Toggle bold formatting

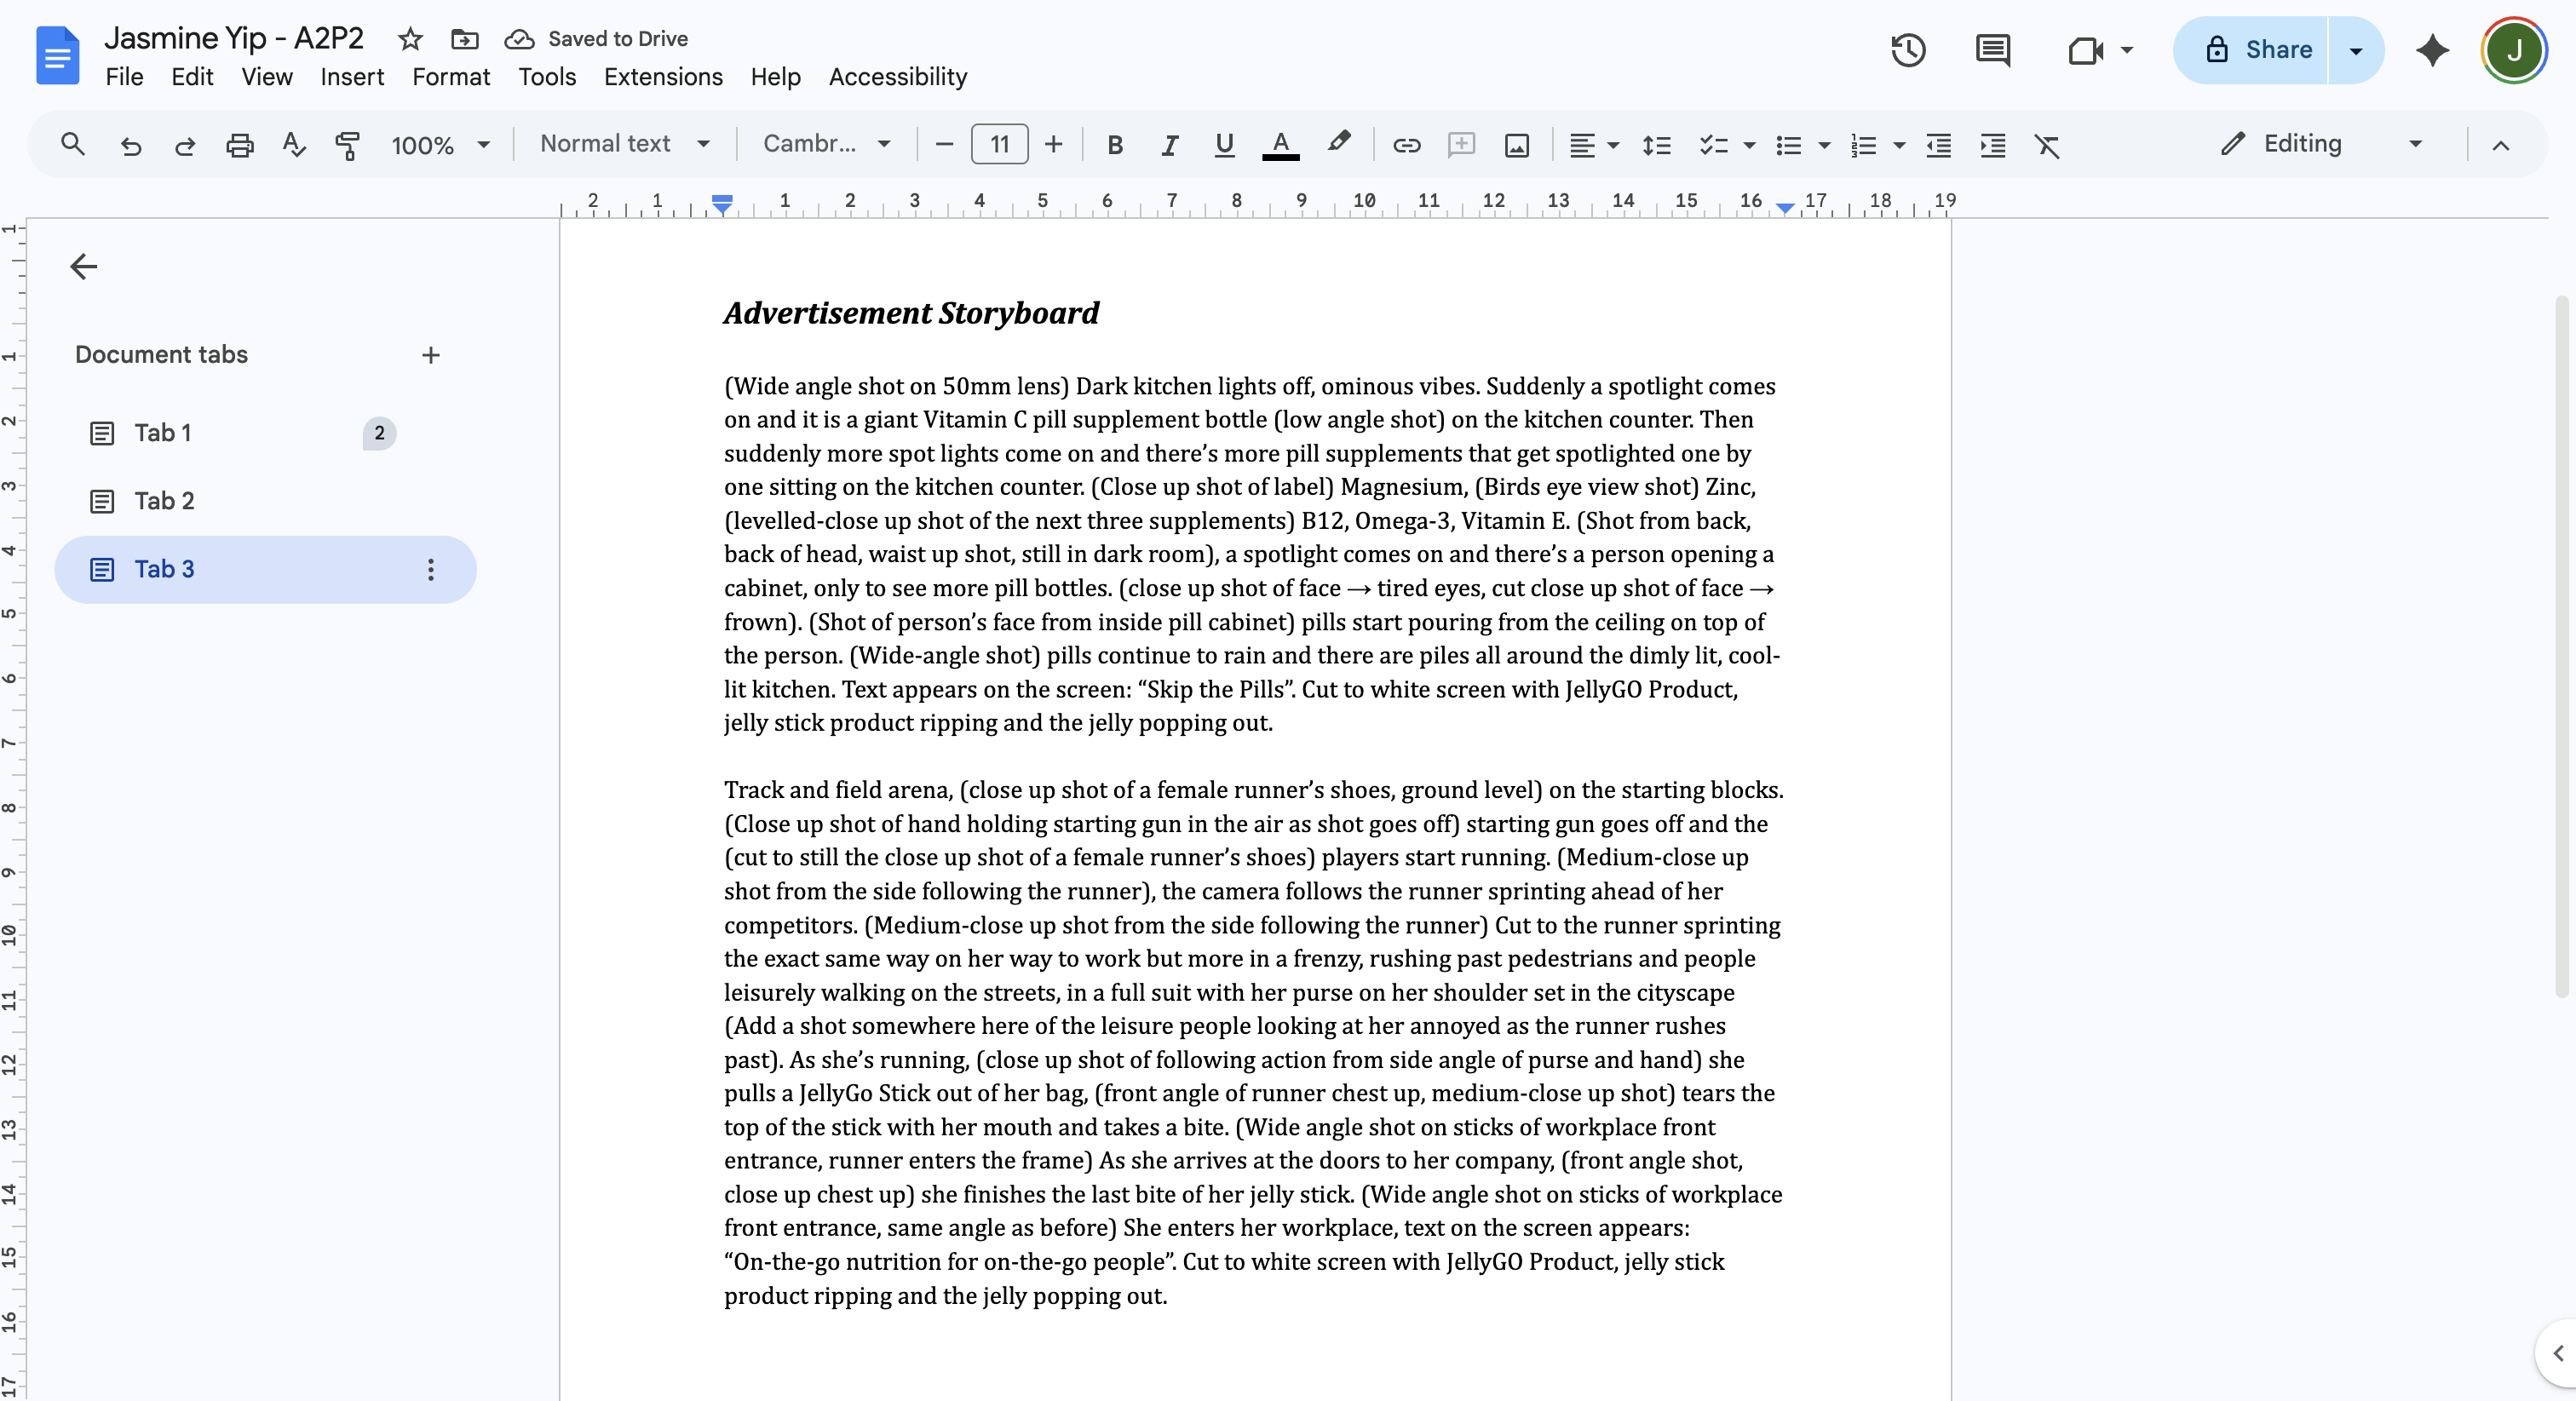(1115, 145)
